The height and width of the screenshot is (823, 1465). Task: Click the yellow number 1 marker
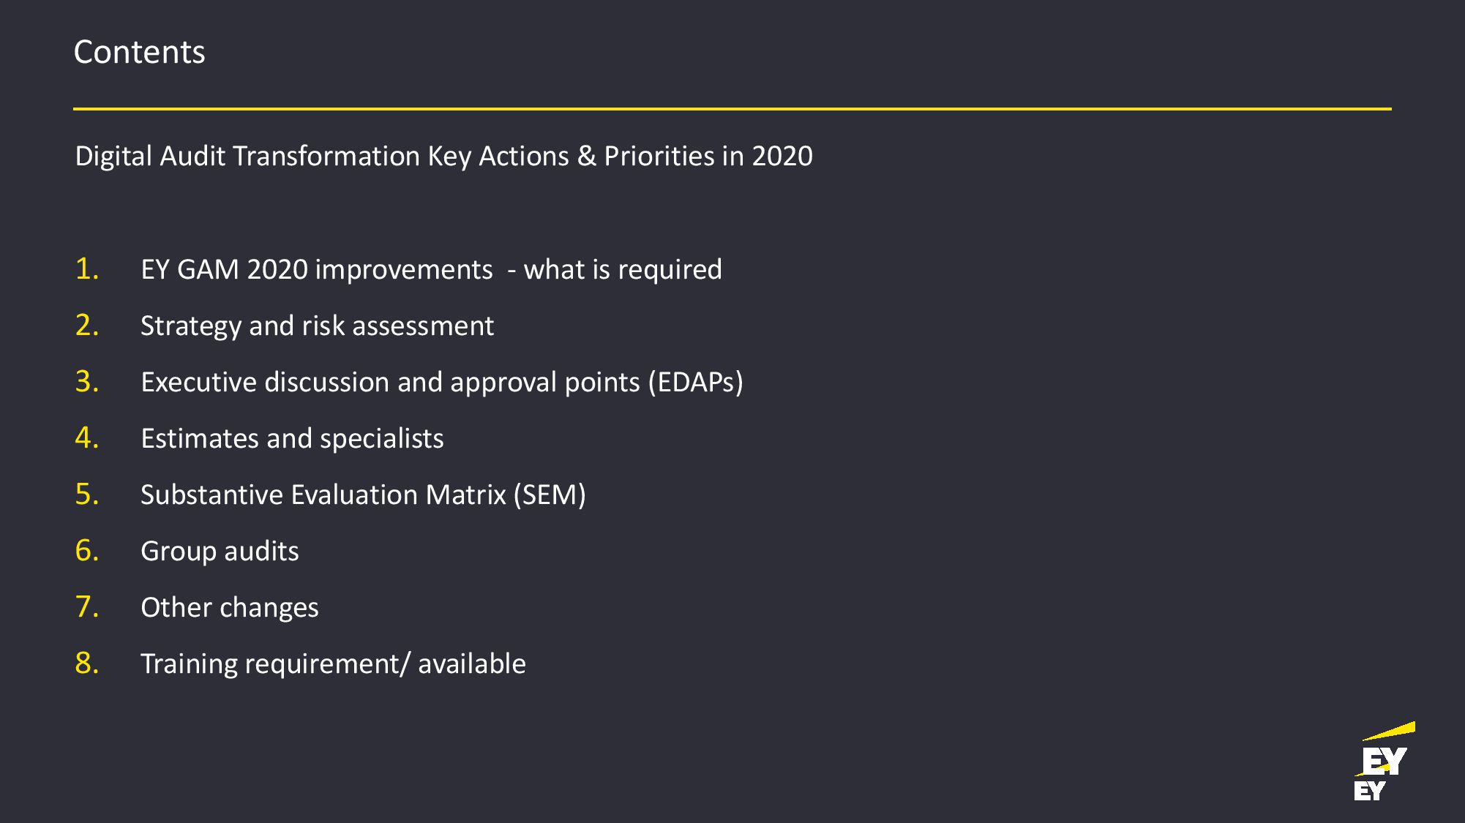coord(87,268)
